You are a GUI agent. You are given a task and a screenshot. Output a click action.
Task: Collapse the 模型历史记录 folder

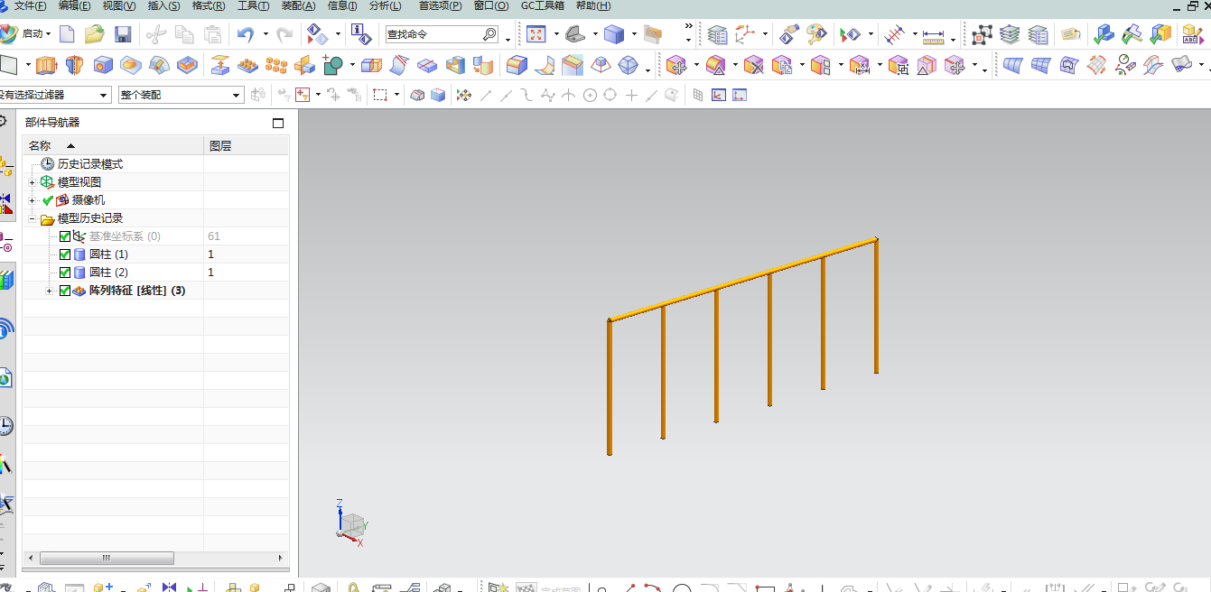click(33, 218)
